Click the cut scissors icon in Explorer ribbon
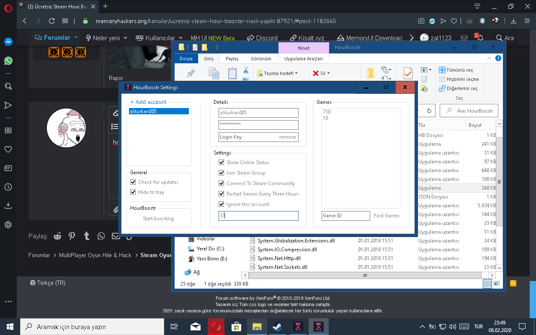The image size is (536, 335). coord(246,70)
